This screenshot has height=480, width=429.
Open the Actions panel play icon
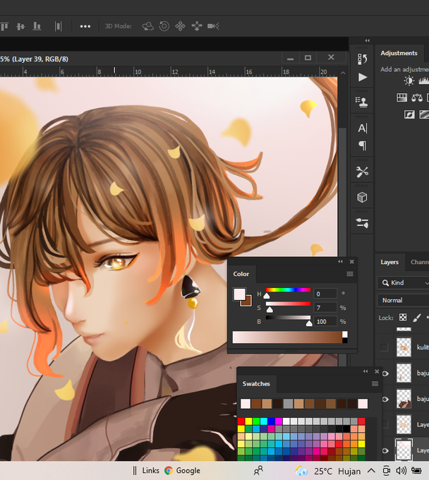point(362,77)
